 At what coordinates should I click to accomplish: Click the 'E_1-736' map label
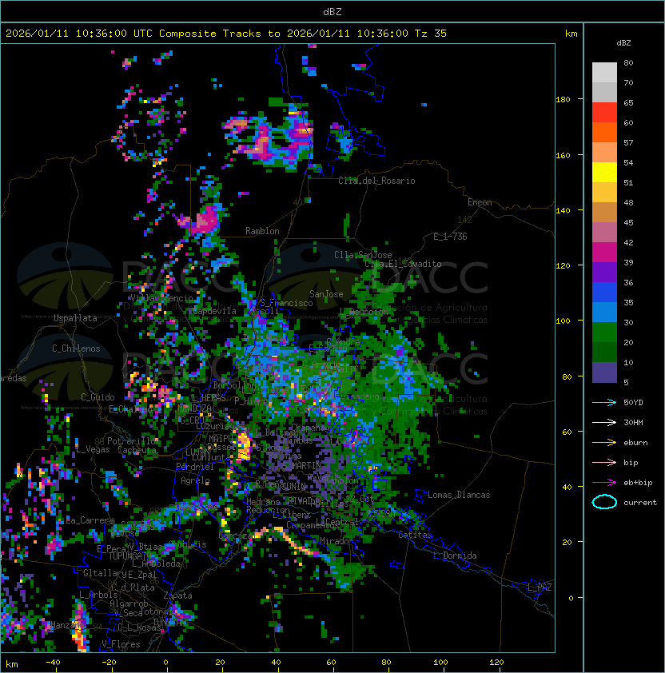point(450,237)
